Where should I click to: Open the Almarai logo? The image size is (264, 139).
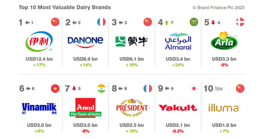coord(178,42)
